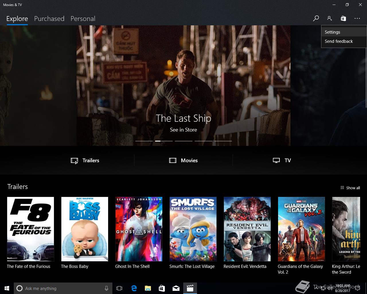The image size is (367, 294).
Task: Go to the third carousel slide indicator
Action: [x=183, y=141]
